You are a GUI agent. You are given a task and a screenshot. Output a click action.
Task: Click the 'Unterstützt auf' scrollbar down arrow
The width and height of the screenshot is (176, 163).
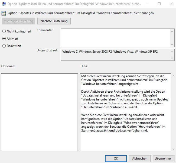pyautogui.click(x=172, y=58)
